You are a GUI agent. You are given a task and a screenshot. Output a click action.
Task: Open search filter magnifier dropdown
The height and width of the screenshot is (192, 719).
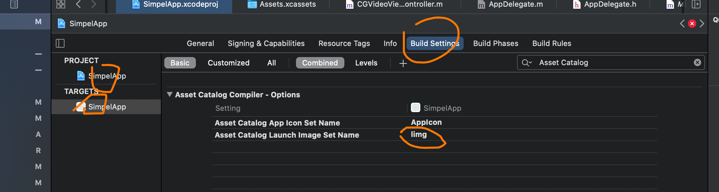point(526,63)
